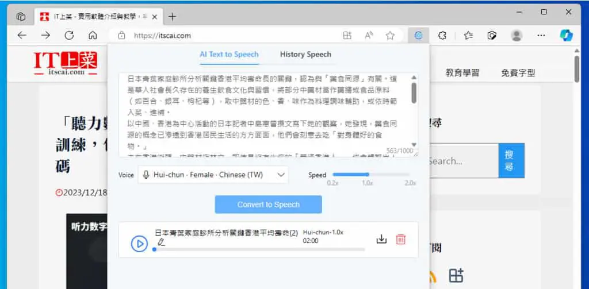This screenshot has width=589, height=289.
Task: Delete the generated speech entry
Action: click(x=401, y=240)
